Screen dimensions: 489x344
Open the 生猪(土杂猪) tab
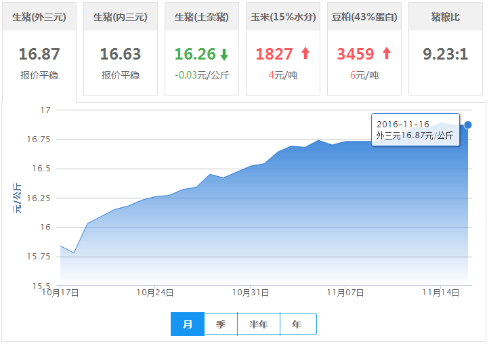(x=202, y=17)
